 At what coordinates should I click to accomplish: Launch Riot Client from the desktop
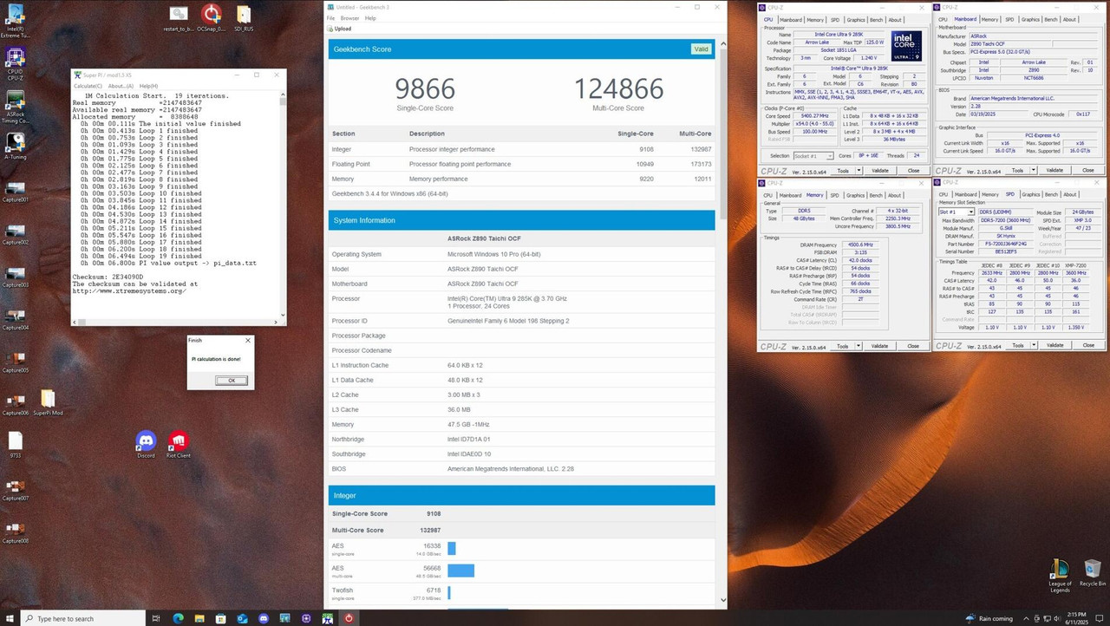[178, 445]
